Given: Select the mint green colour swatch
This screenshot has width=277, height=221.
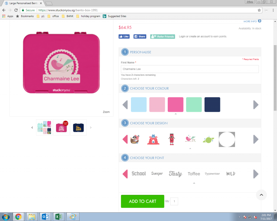Looking at the screenshot, I should 194,104.
